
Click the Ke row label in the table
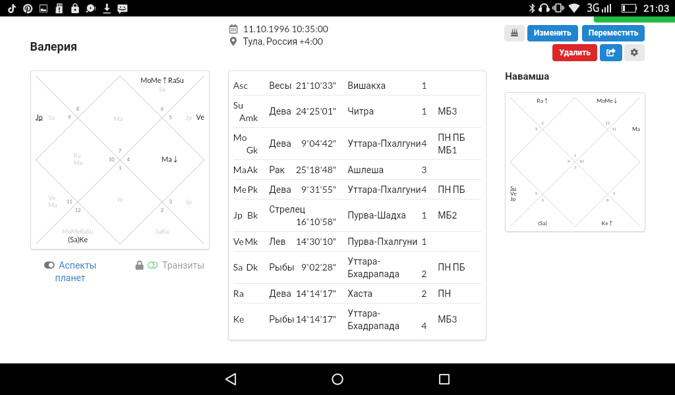[239, 319]
